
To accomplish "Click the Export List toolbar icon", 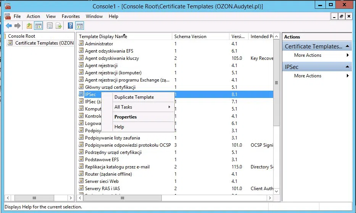I will pyautogui.click(x=59, y=26).
